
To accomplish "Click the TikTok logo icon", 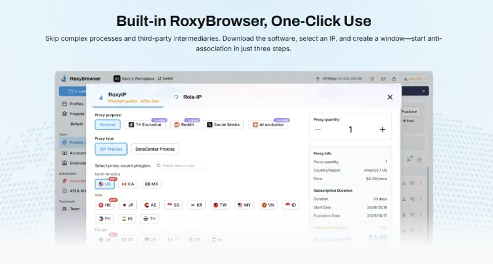I will (131, 125).
